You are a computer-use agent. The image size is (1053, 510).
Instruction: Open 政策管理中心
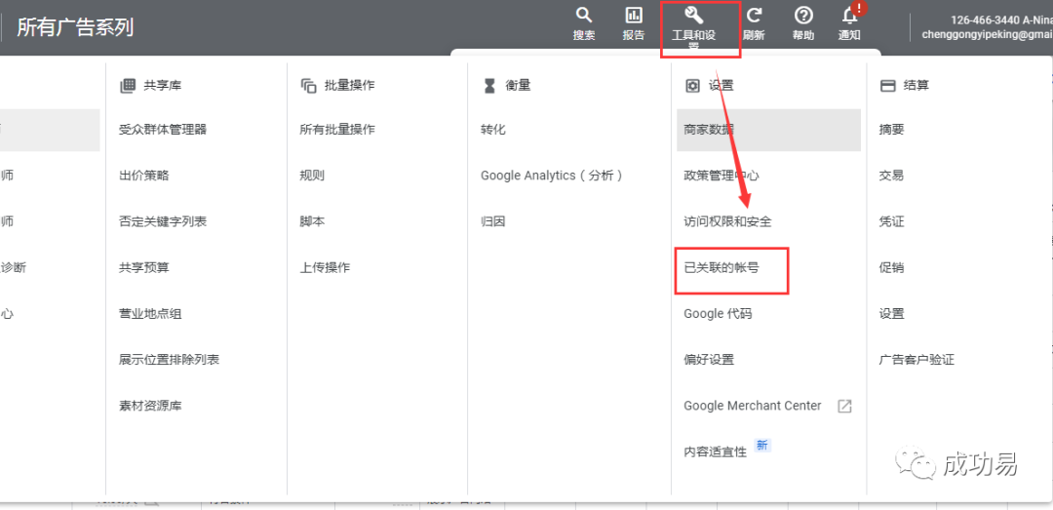(721, 176)
